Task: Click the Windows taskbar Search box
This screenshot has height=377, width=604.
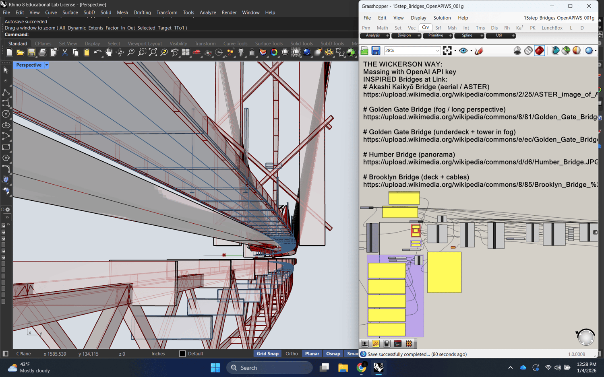Action: (269, 368)
